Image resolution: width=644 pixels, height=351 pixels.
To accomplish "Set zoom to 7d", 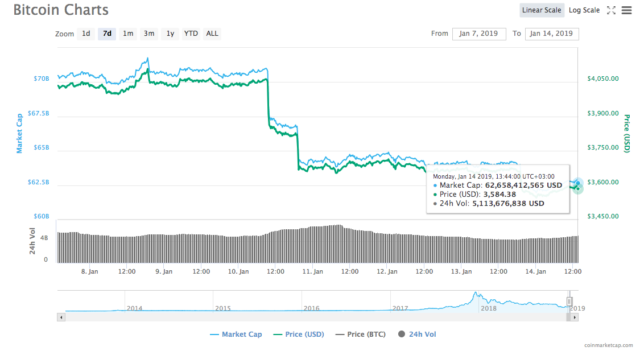I will click(107, 34).
